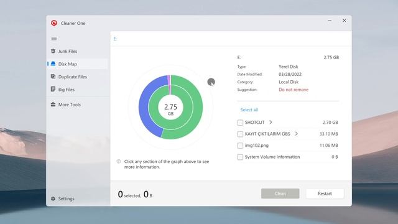
Task: Expand the KAYIT ÇIKTILARIM OBS chevron
Action: tap(296, 134)
